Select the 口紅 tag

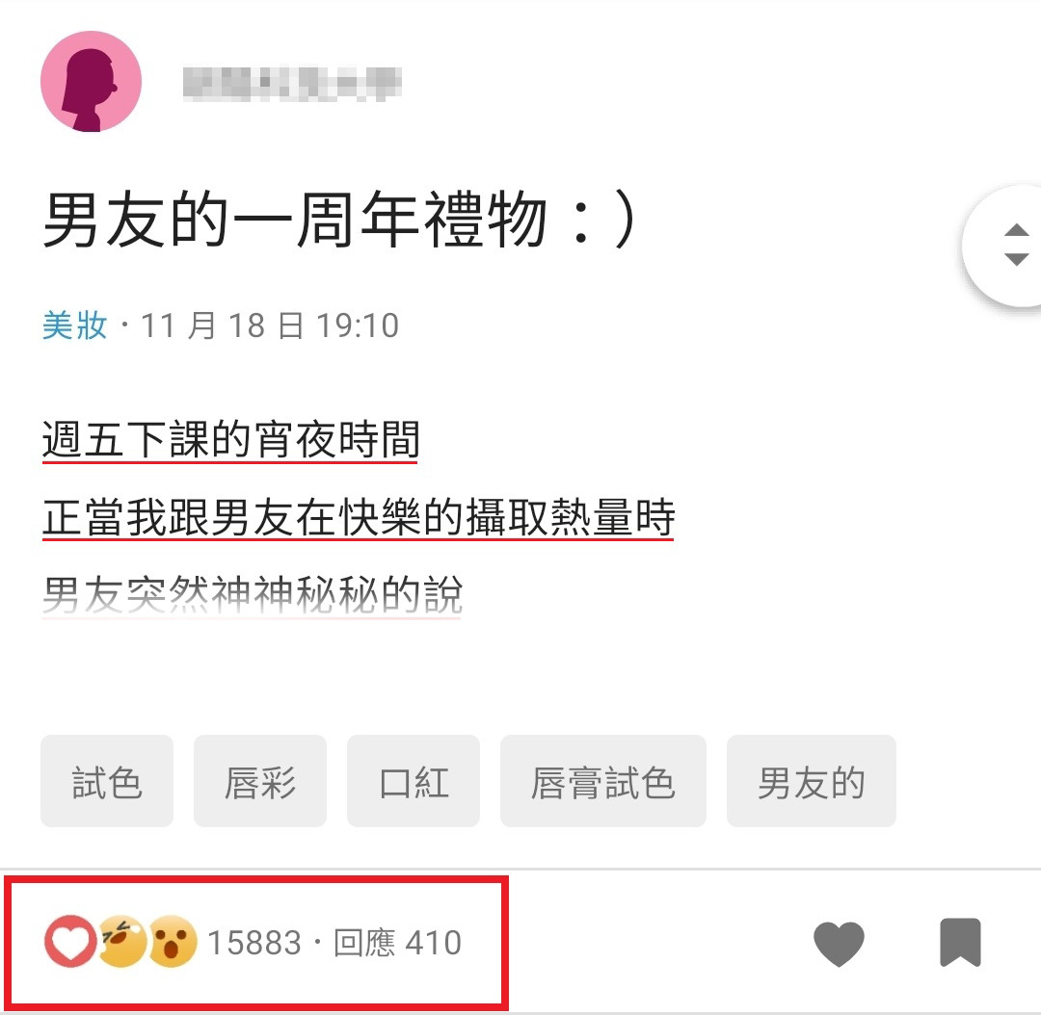click(414, 781)
